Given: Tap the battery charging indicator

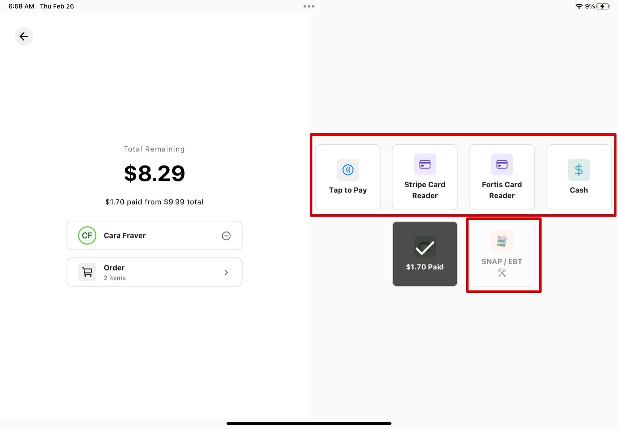Looking at the screenshot, I should tap(602, 6).
